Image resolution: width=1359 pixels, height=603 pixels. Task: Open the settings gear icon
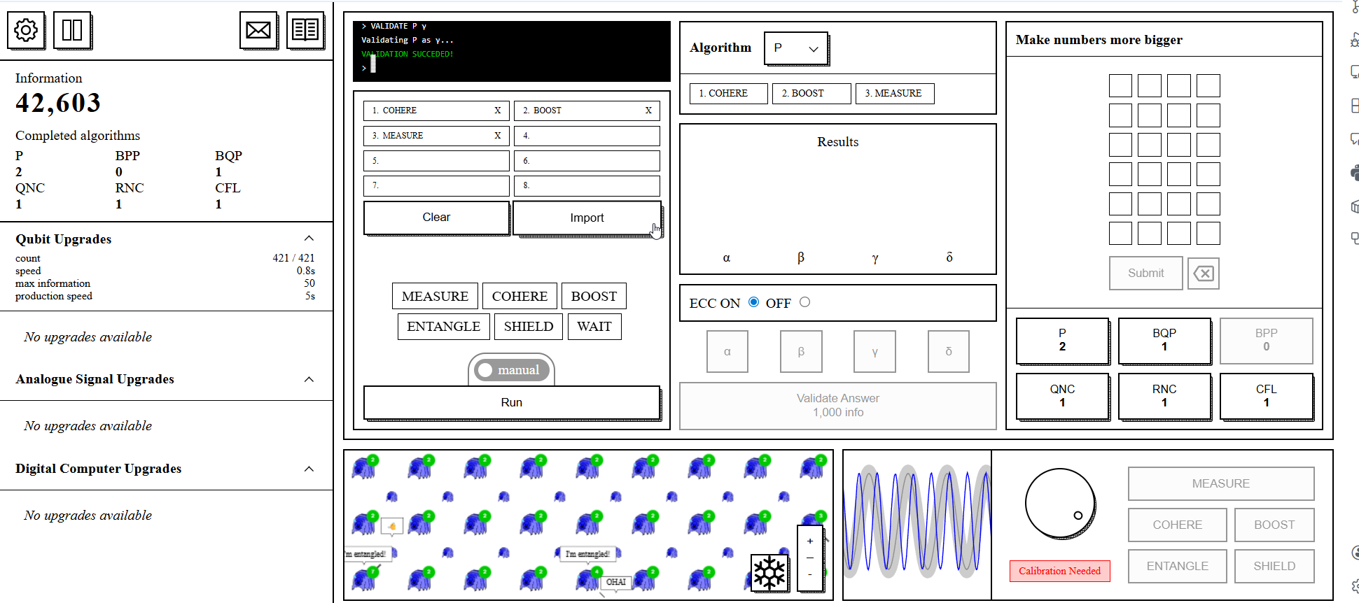[26, 30]
